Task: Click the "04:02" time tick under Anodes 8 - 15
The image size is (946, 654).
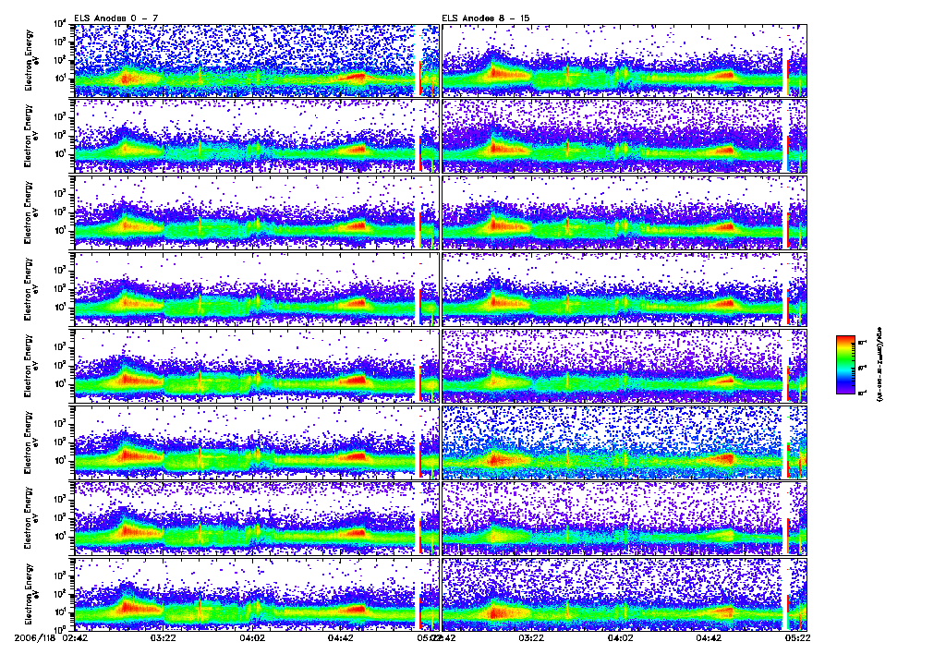Action: tap(620, 637)
